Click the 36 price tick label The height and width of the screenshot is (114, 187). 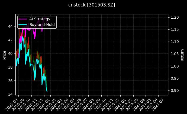(x=10, y=81)
